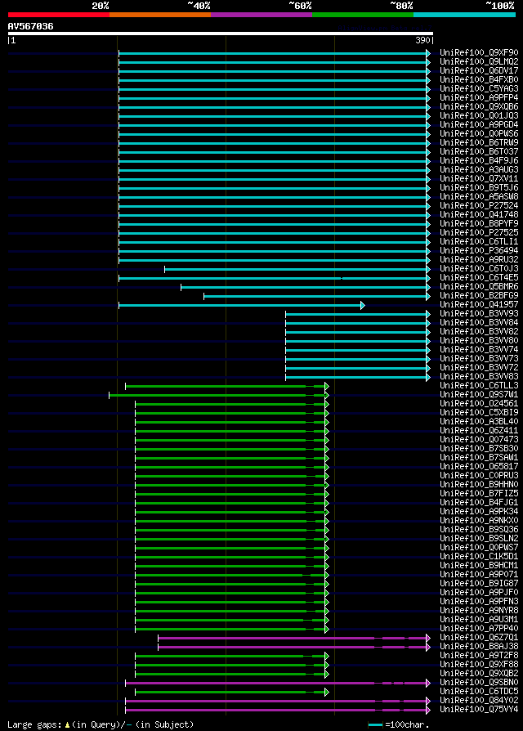Select the UniRef100_A9PK34 label

coord(479,511)
